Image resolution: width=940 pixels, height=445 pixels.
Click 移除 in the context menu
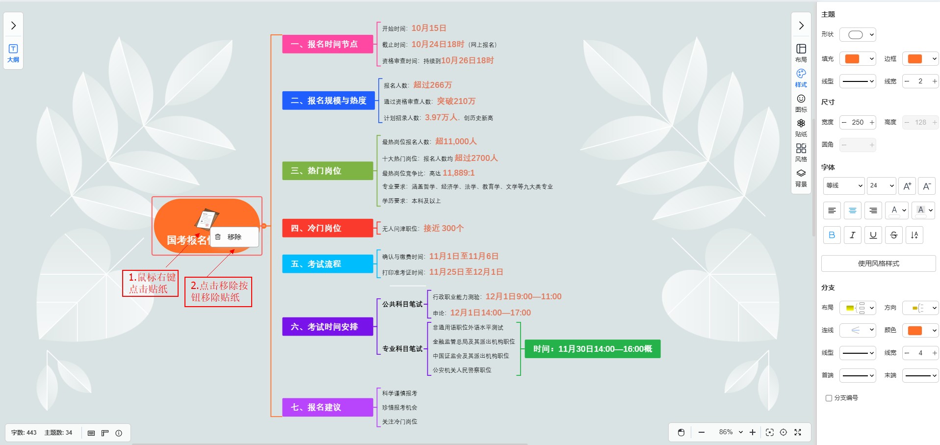[x=234, y=237]
